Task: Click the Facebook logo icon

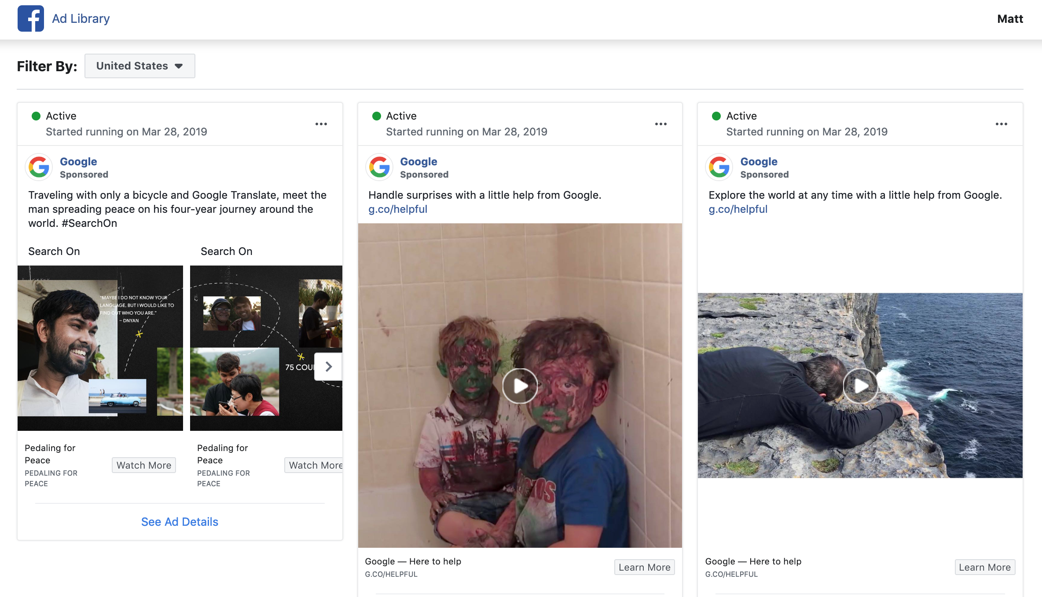Action: coord(30,18)
